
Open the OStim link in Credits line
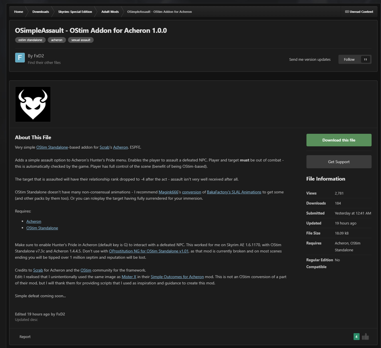coord(86,270)
